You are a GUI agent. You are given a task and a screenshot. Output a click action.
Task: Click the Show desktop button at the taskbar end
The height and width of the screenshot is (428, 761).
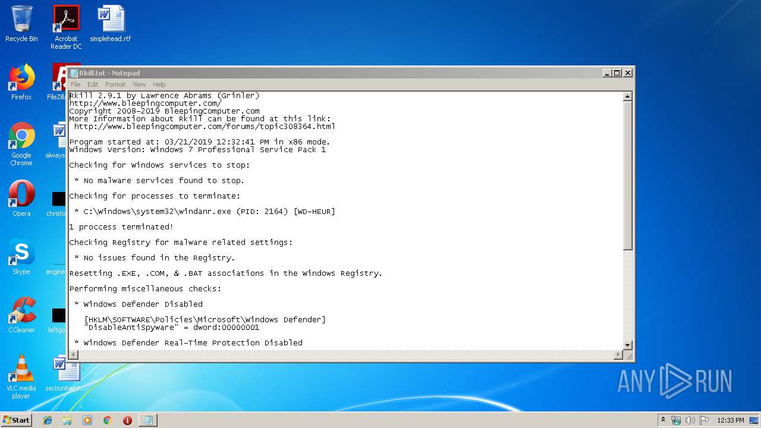[754, 420]
